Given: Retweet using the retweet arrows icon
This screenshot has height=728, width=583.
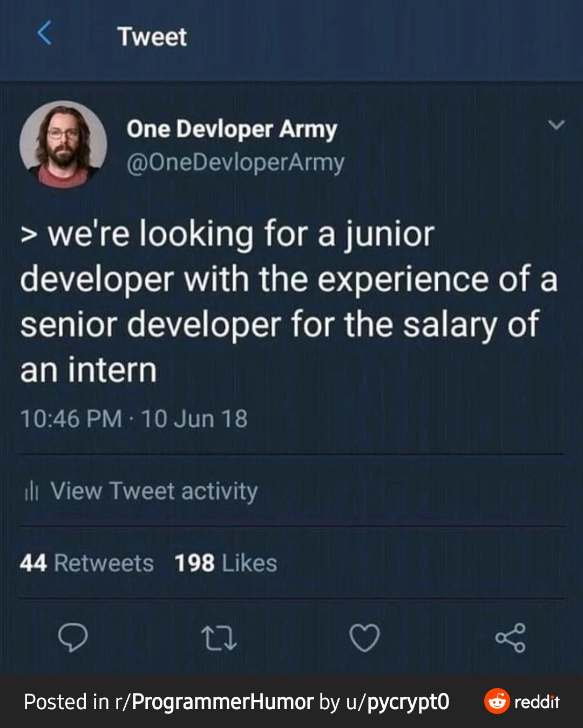Looking at the screenshot, I should (219, 638).
